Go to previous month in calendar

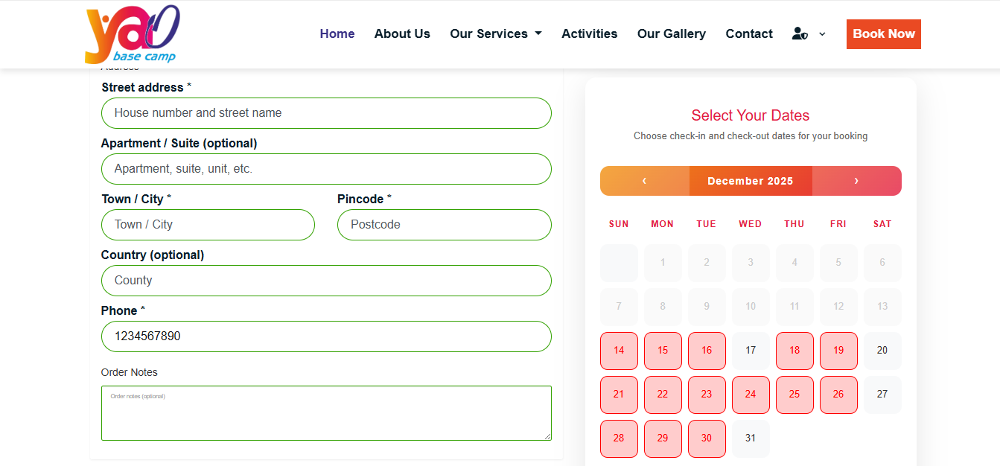tap(644, 181)
